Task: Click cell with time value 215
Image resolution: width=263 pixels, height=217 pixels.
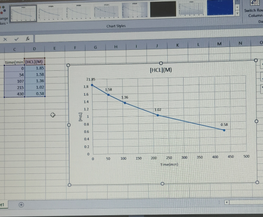Action: point(15,87)
